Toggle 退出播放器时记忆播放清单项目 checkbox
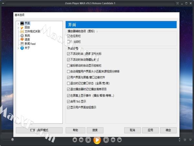This screenshot has height=146, width=194. click(69, 89)
